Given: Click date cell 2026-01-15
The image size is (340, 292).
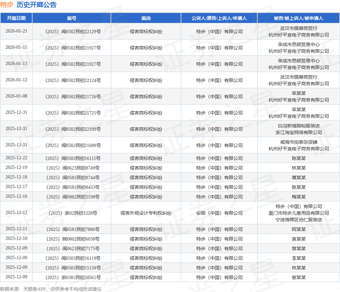Looking at the screenshot, I should tap(16, 47).
